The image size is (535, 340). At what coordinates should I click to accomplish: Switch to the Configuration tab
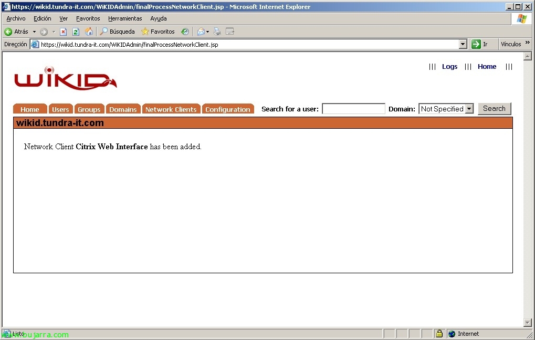[x=227, y=109]
